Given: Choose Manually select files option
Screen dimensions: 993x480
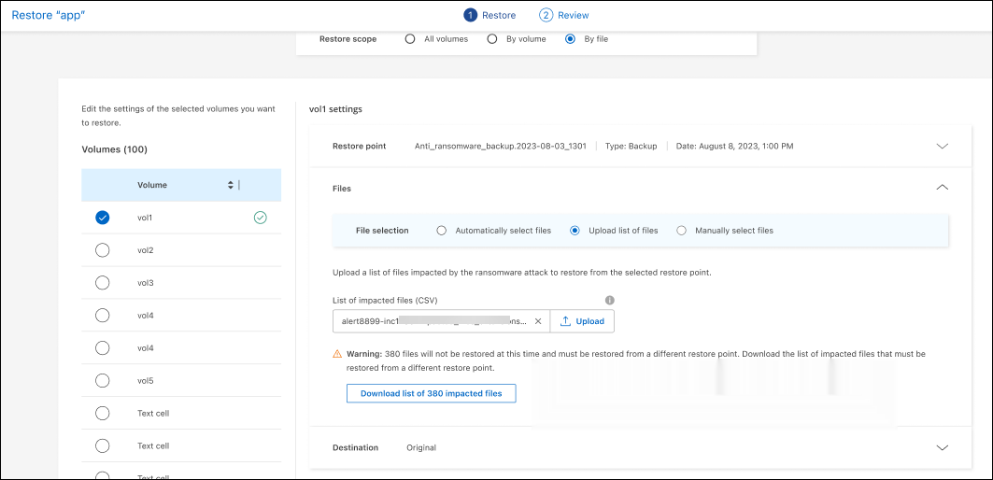Looking at the screenshot, I should 681,231.
